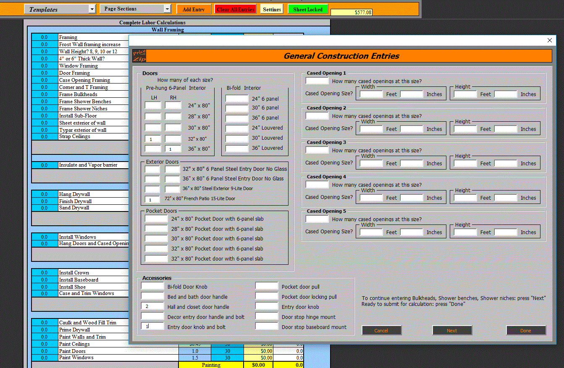Click Cased Opening 4 Width Feet field
The width and height of the screenshot is (564, 368).
point(371,198)
